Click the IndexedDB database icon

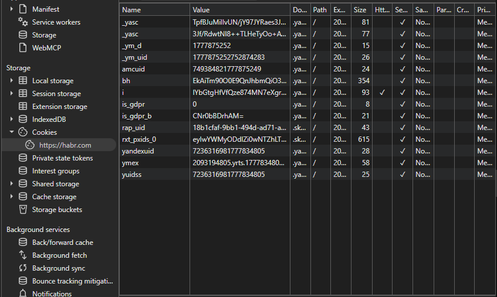[23, 120]
